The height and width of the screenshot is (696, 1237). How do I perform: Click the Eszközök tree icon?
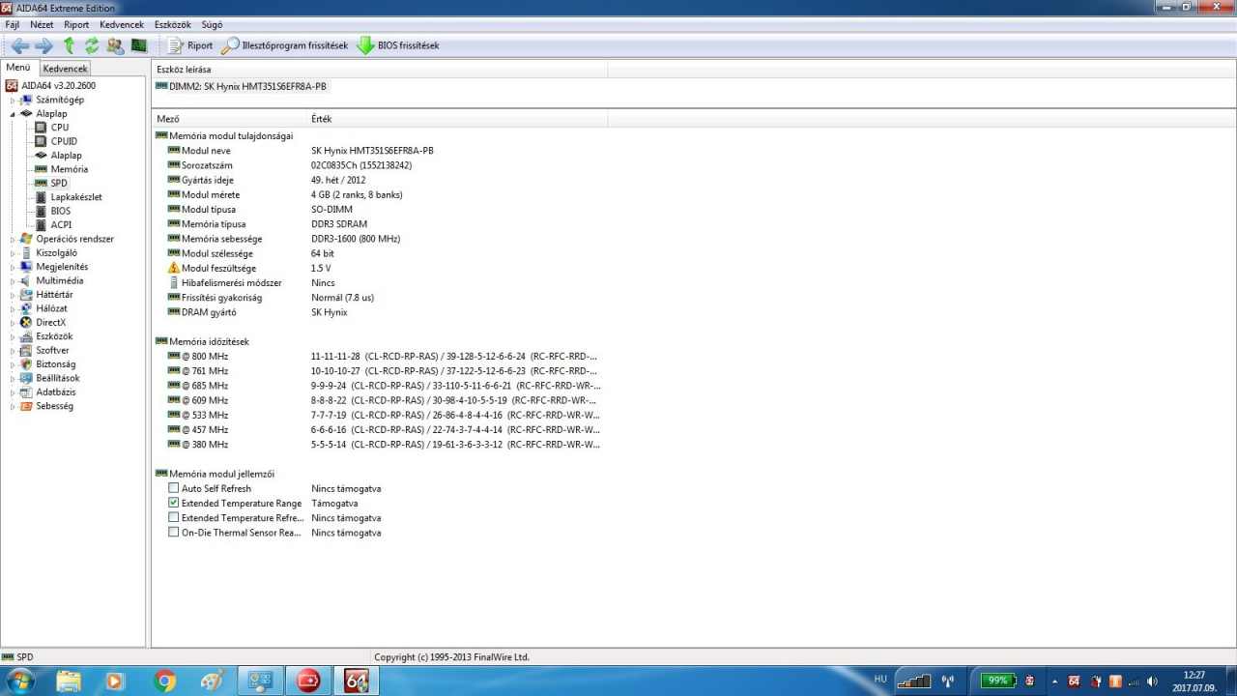click(27, 336)
